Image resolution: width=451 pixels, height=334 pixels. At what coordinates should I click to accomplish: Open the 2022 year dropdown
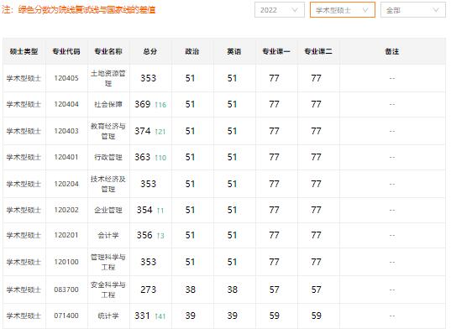tap(280, 10)
